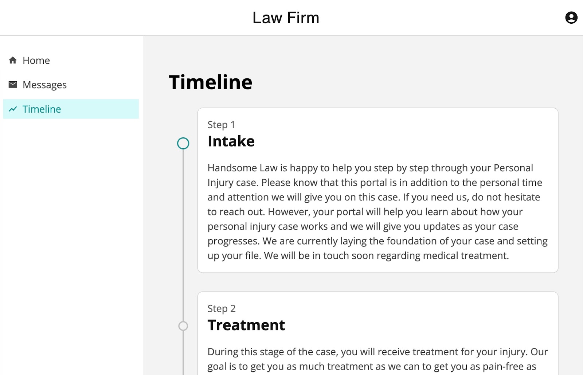Click the Intake step title
Screen dimensions: 583x375
231,141
